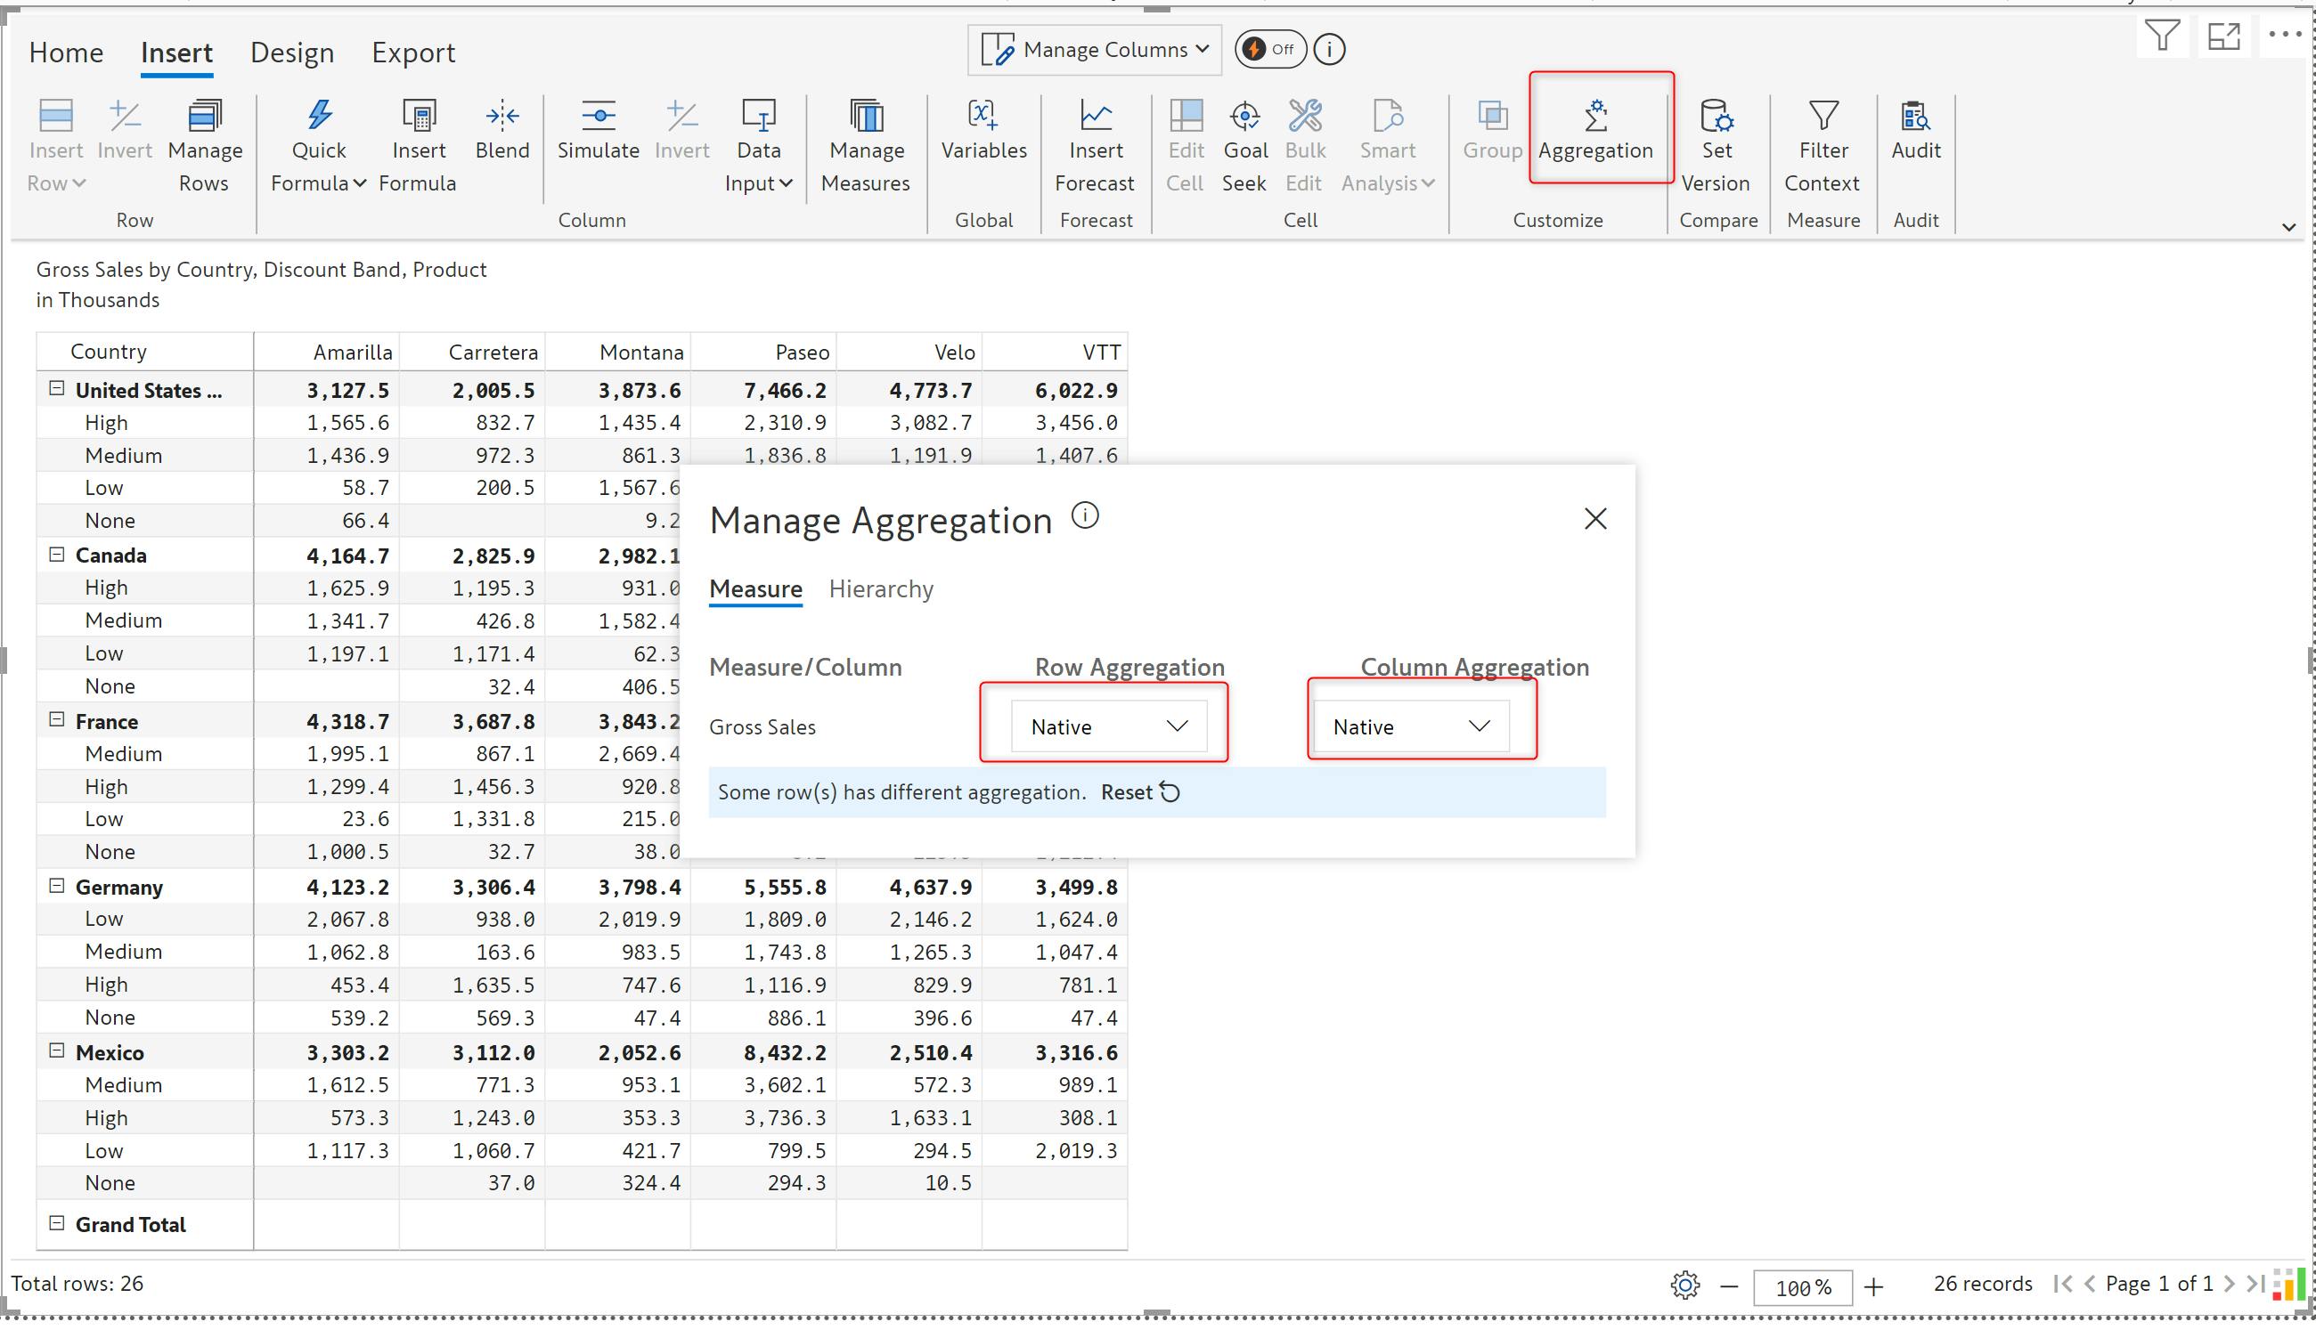Open Manage Measures
Viewport: 2316px width, 1330px height.
[865, 144]
